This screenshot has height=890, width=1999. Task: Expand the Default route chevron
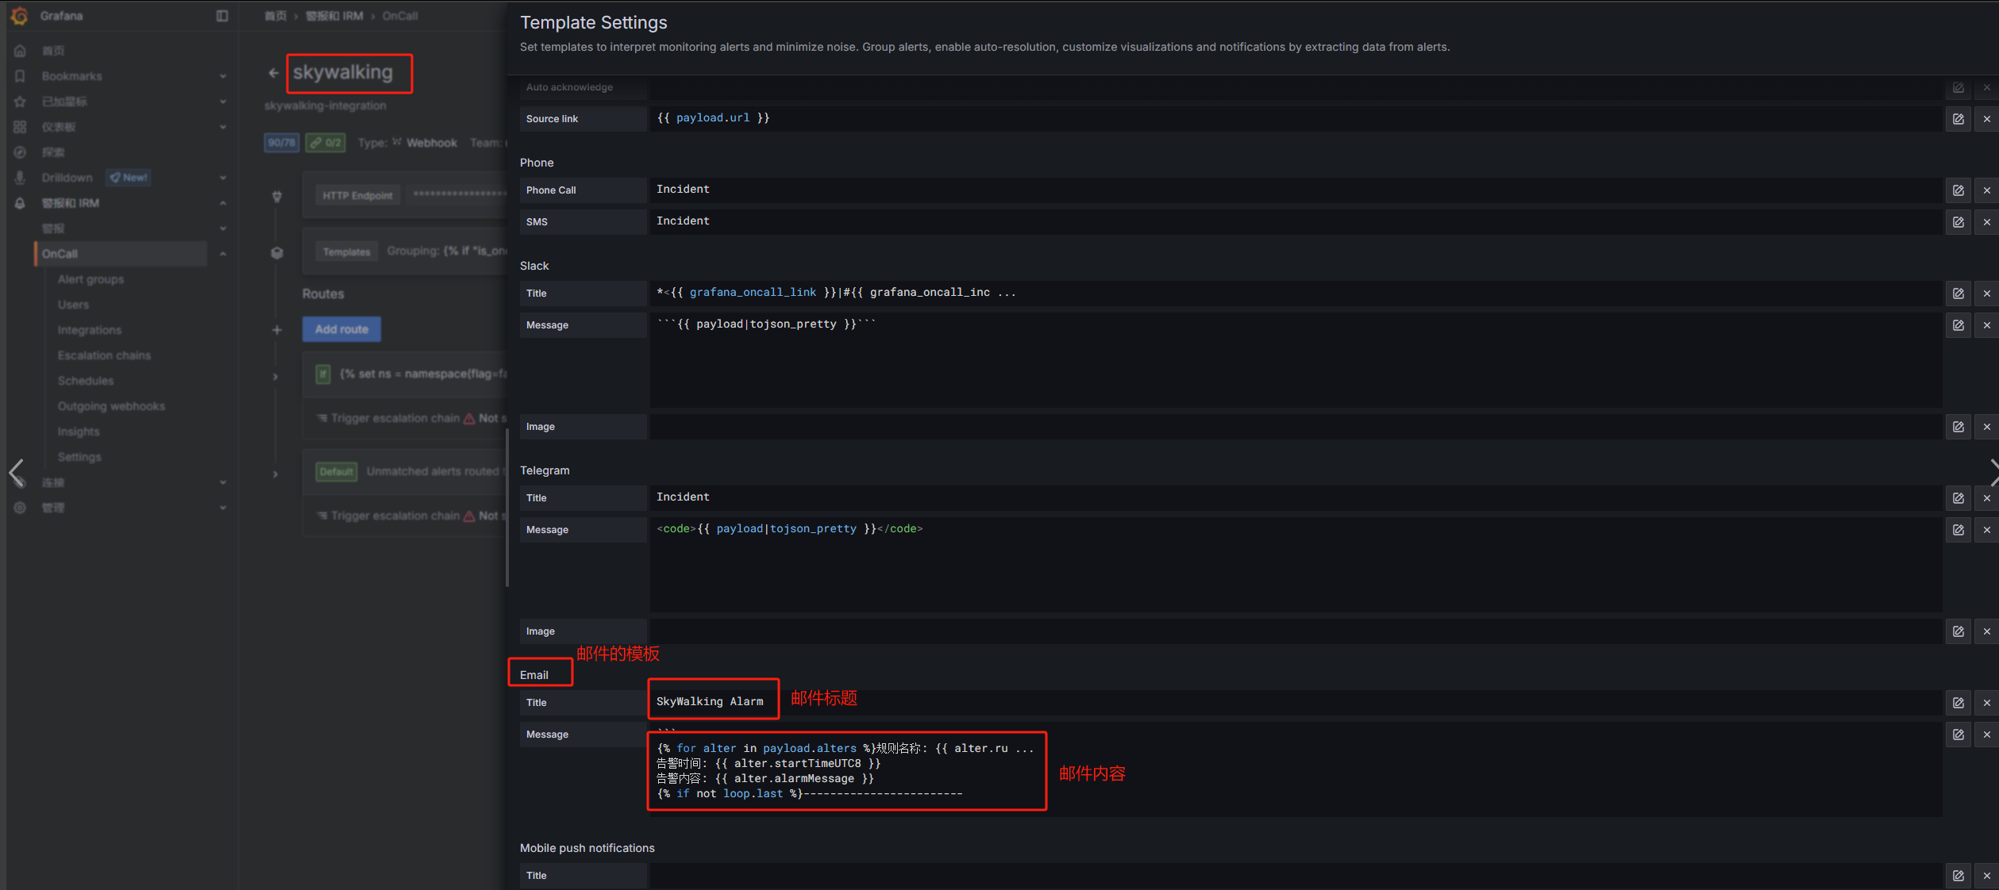275,474
